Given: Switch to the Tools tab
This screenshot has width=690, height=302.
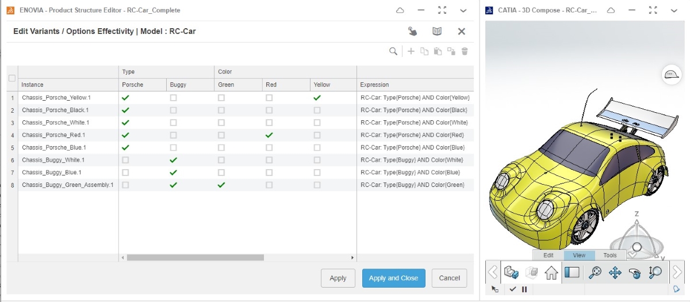Looking at the screenshot, I should click(x=610, y=255).
